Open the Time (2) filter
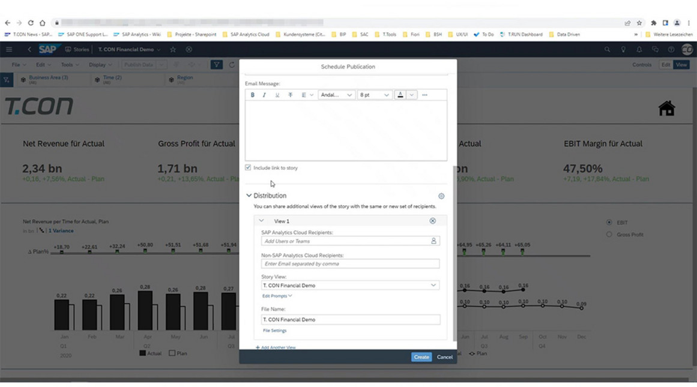Image resolution: width=697 pixels, height=387 pixels. (x=109, y=80)
